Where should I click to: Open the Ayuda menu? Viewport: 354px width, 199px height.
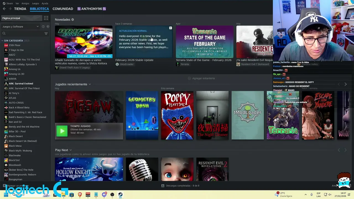(45, 3)
